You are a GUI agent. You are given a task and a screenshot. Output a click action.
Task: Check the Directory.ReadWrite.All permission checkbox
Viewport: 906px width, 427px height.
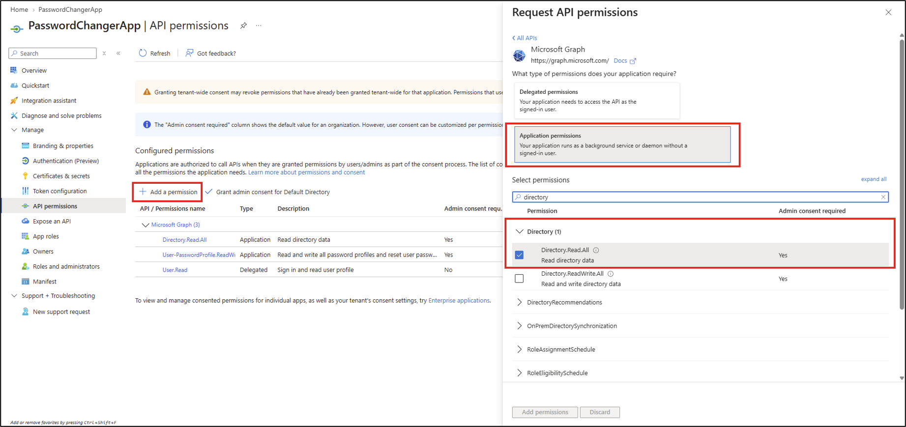point(519,279)
